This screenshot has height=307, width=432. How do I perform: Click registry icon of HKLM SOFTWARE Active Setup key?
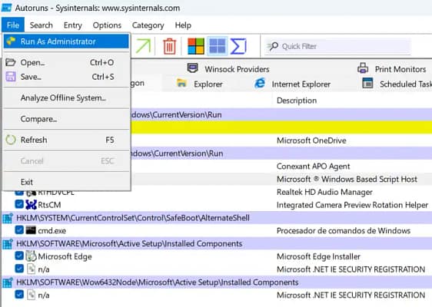click(8, 243)
